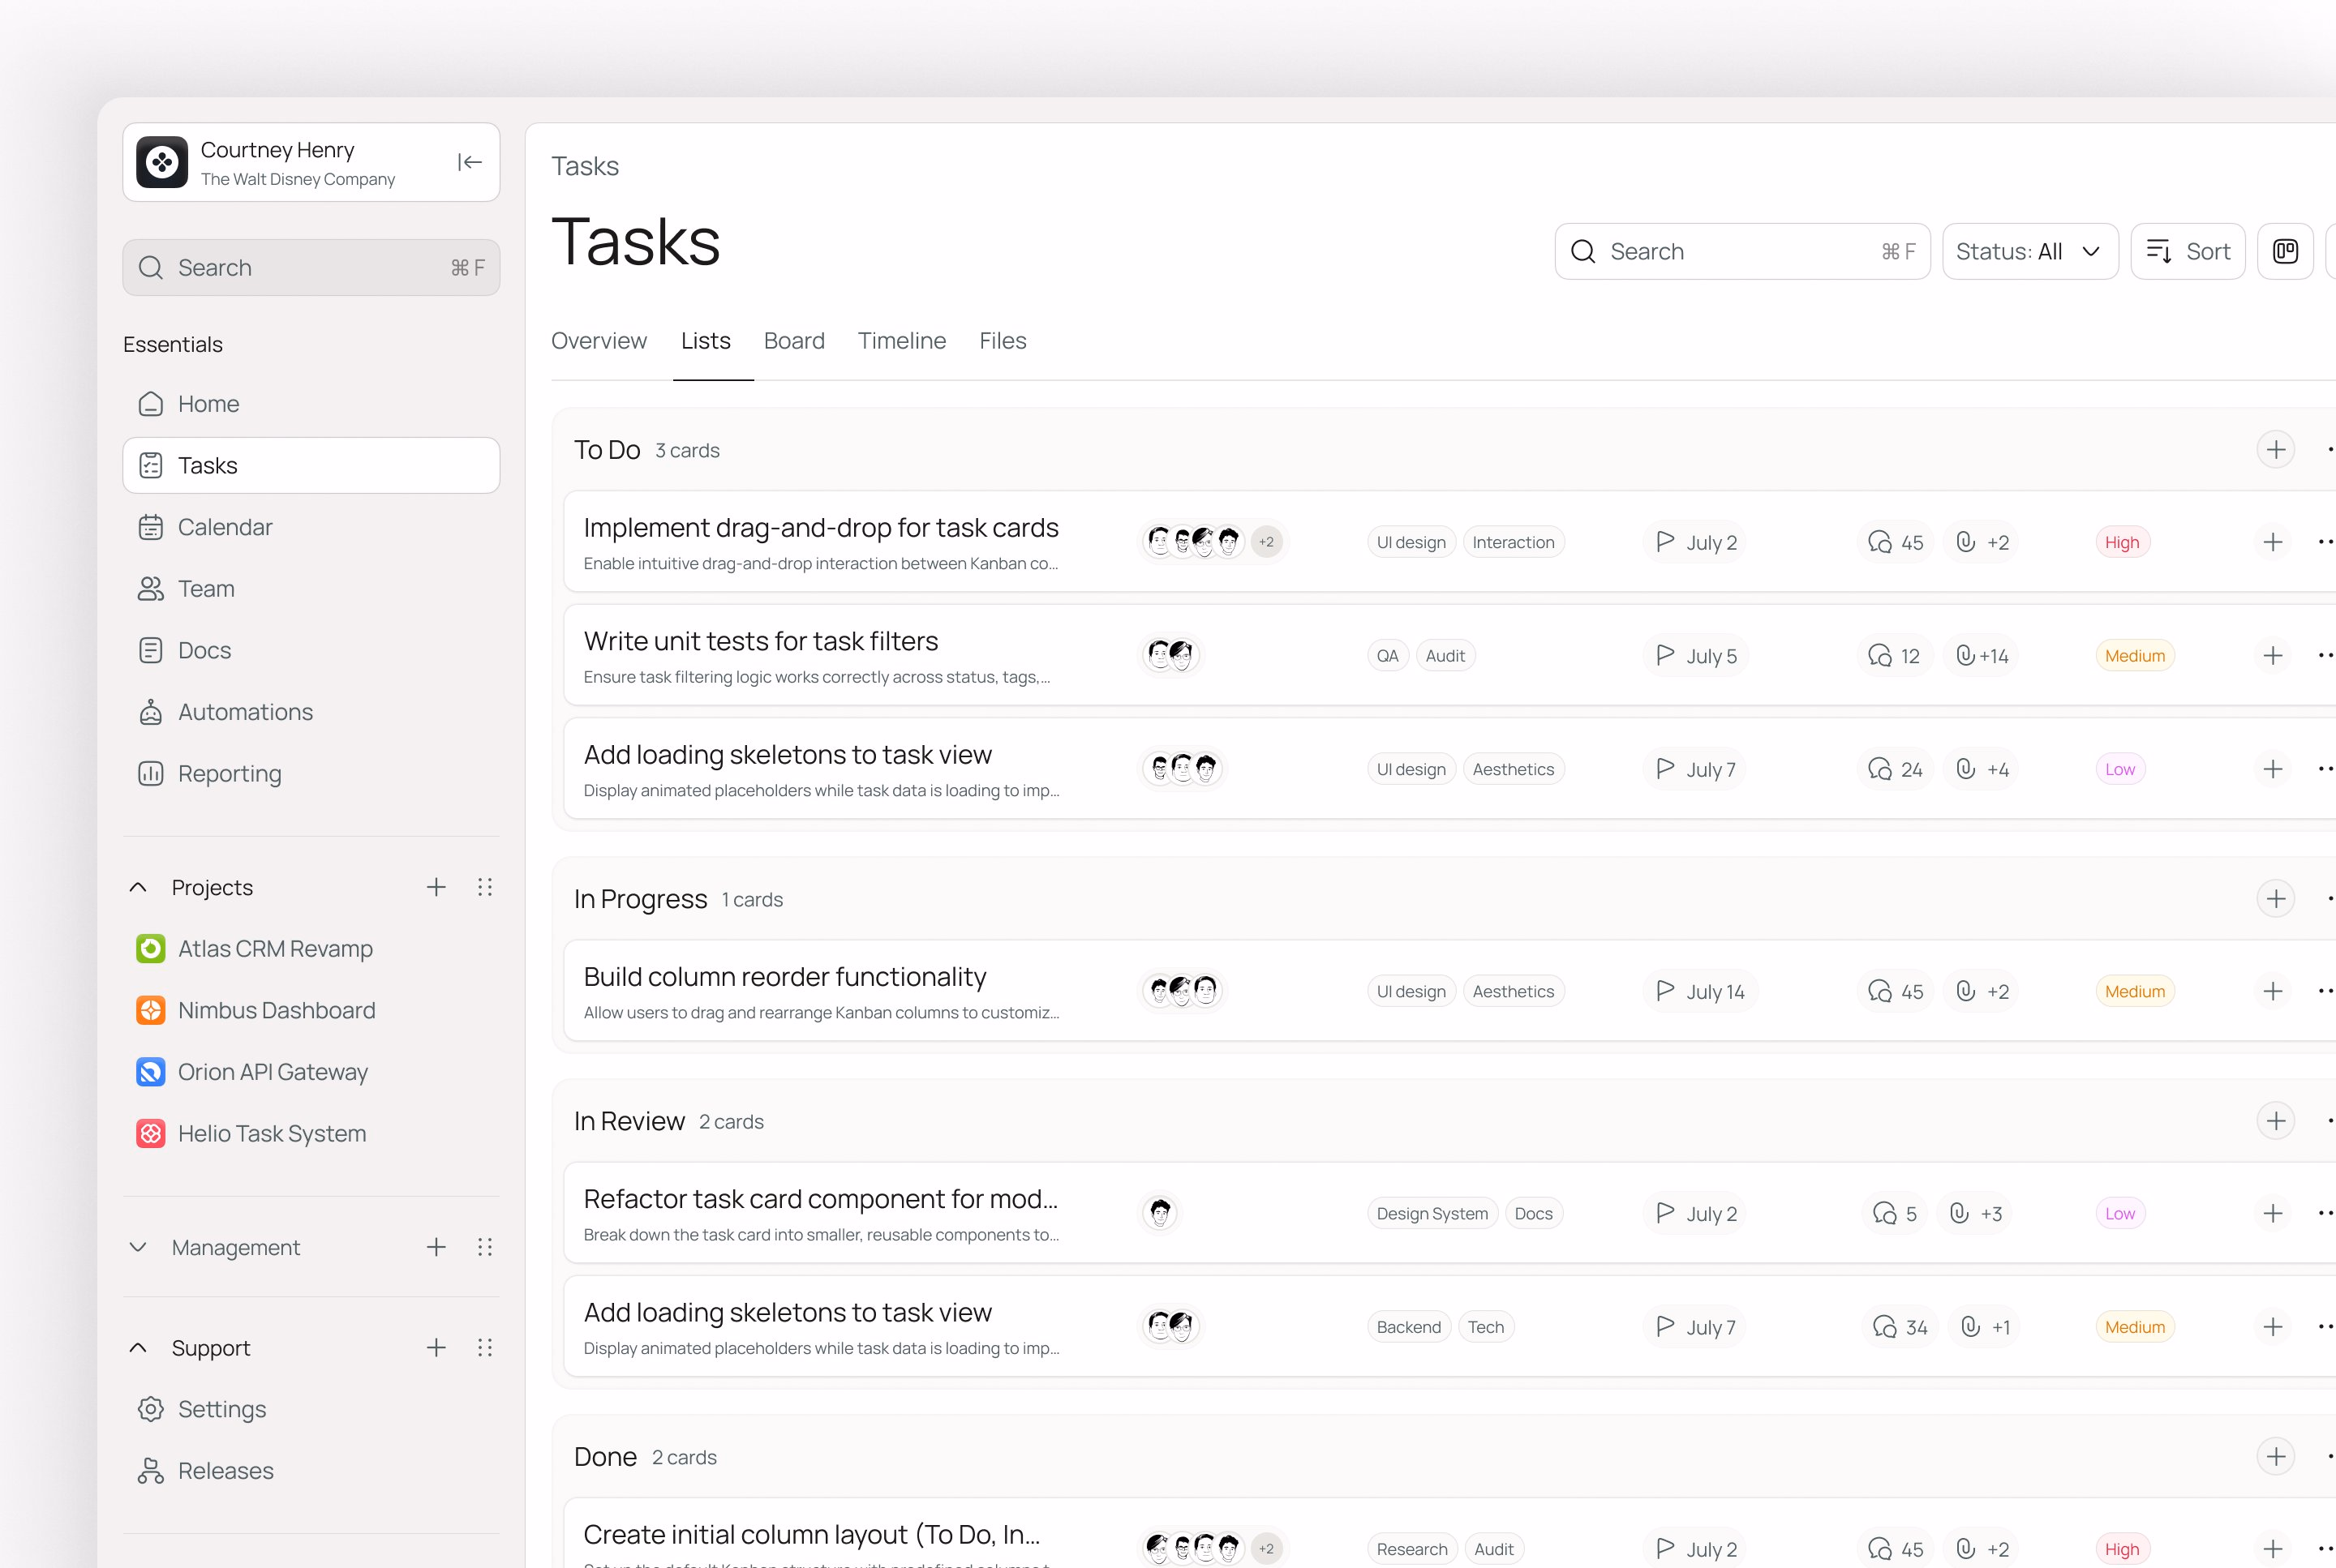Viewport: 2336px width, 1568px height.
Task: Open the Atlas CRM Revamp project
Action: (x=311, y=949)
